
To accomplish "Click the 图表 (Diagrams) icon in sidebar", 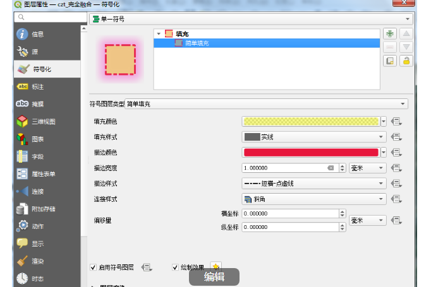I will point(22,139).
